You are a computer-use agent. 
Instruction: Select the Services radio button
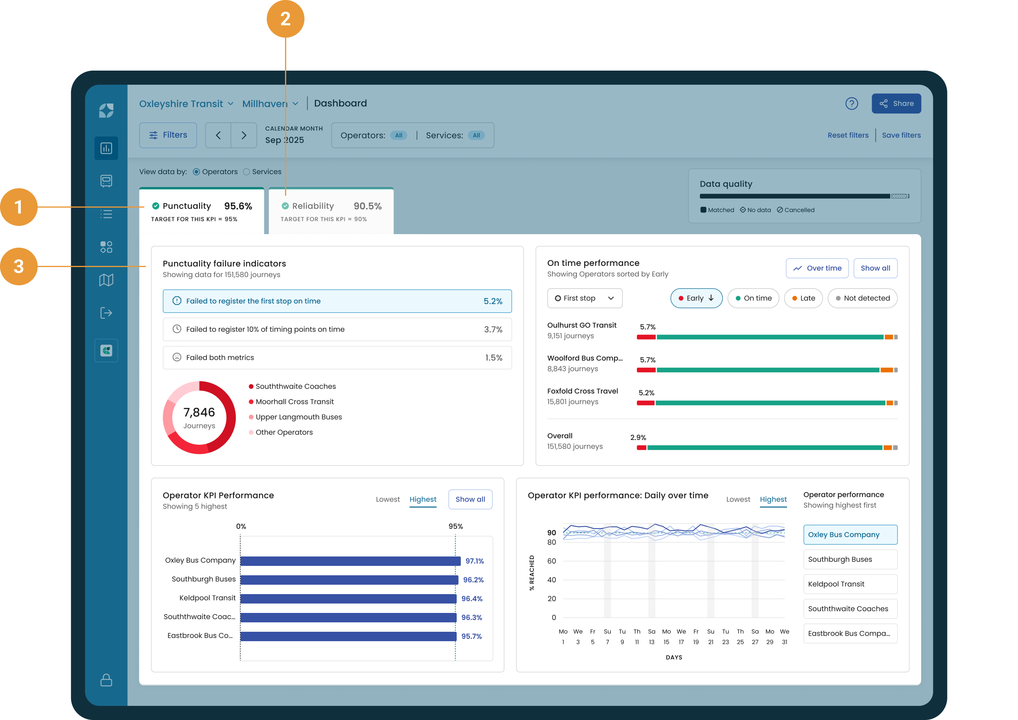click(246, 172)
